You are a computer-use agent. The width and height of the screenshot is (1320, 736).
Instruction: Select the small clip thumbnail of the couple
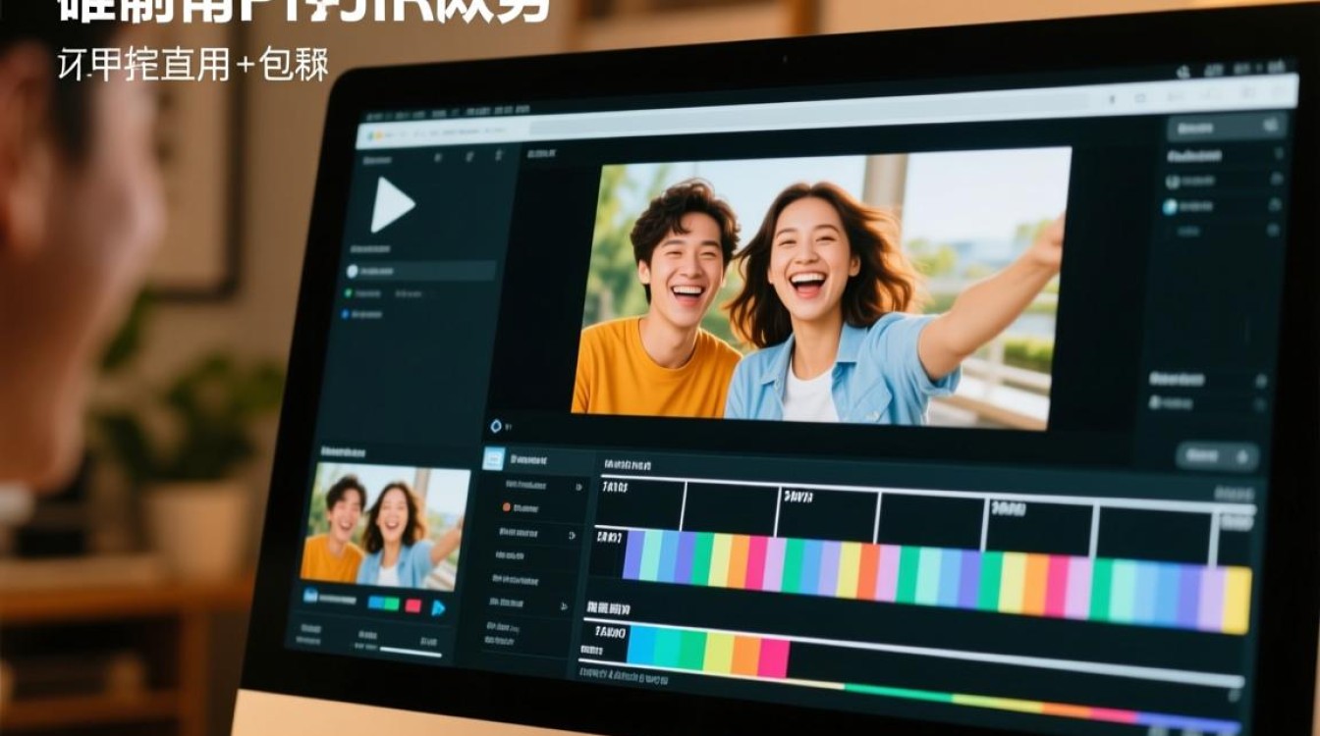point(384,526)
